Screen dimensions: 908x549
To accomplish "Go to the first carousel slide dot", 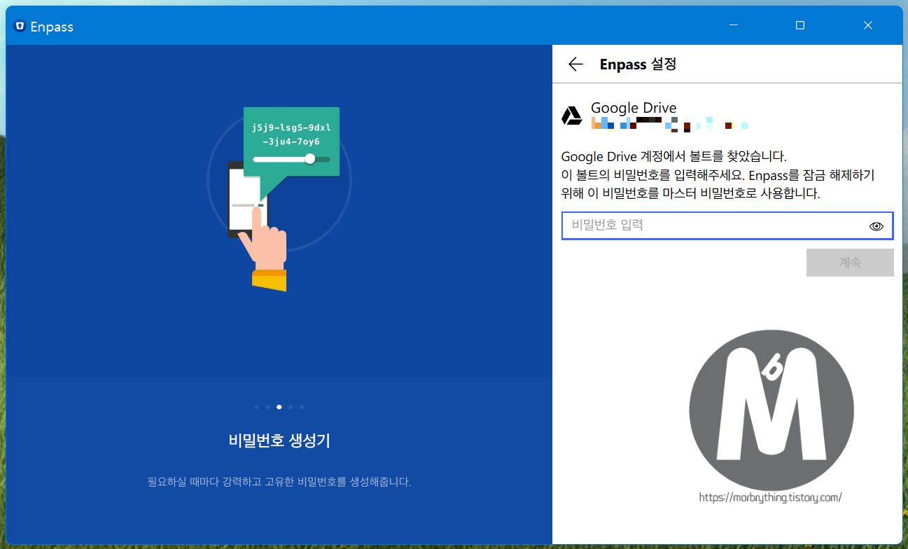I will [257, 407].
